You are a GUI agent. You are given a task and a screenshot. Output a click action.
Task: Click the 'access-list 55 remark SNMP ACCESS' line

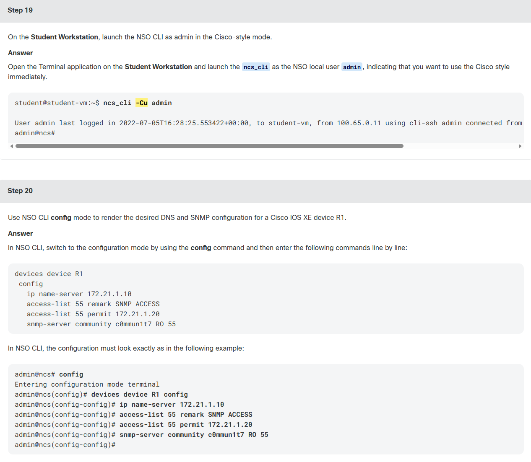93,304
